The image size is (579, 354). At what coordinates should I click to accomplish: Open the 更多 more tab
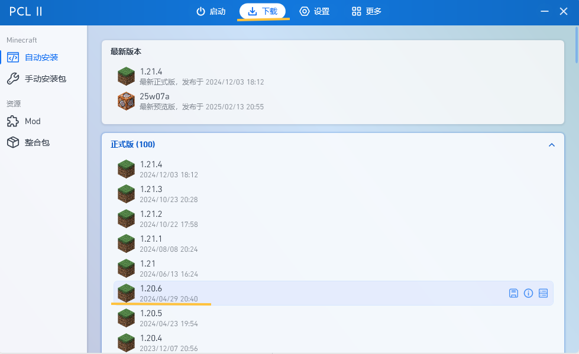click(x=366, y=11)
